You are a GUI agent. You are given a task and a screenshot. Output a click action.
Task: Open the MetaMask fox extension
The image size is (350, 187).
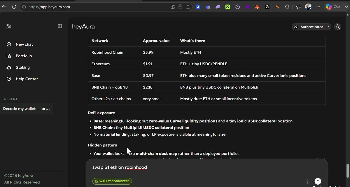257,7
